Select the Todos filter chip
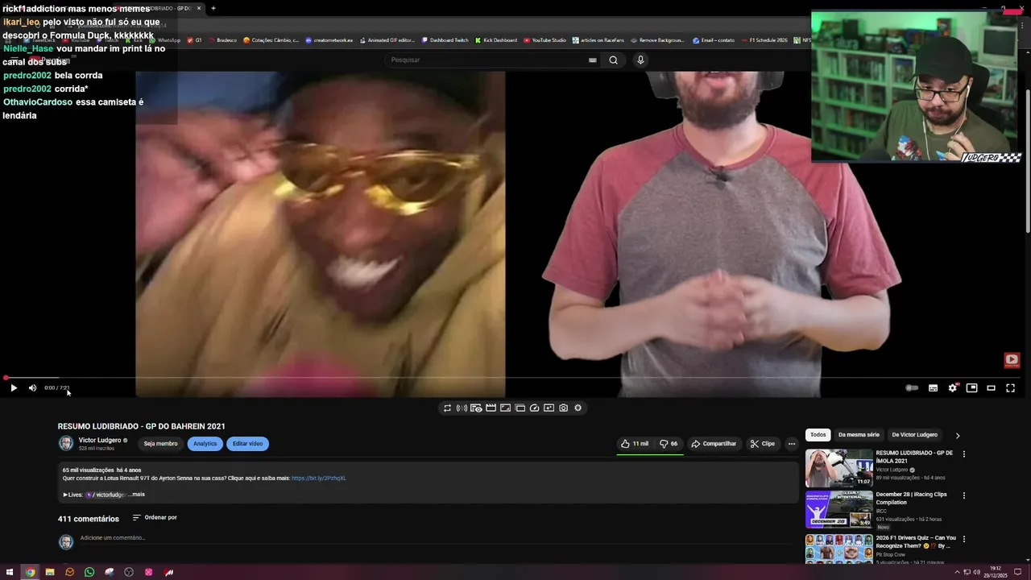Viewport: 1031px width, 580px height. coord(818,435)
